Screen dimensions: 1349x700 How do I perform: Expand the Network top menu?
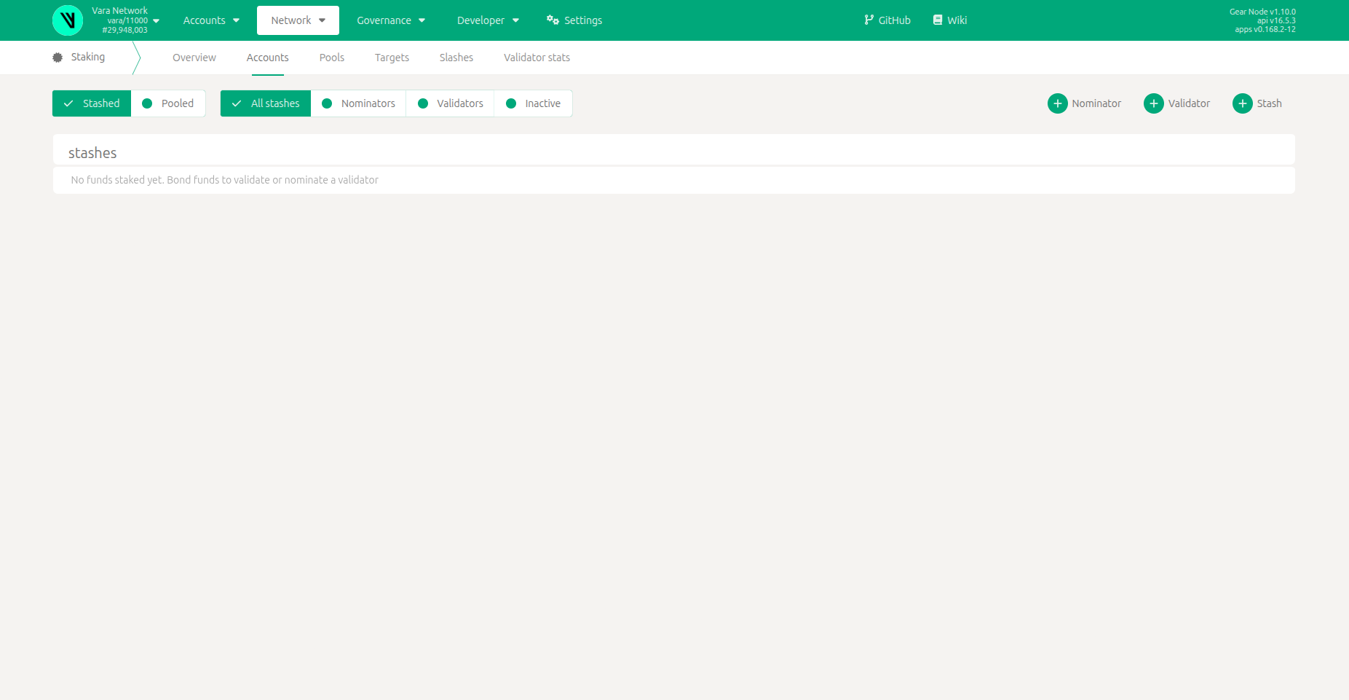pyautogui.click(x=298, y=20)
